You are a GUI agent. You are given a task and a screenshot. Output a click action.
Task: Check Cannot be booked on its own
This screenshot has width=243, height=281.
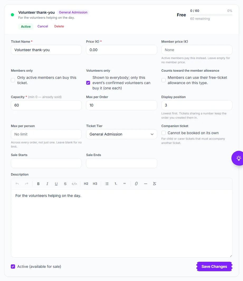(x=163, y=133)
